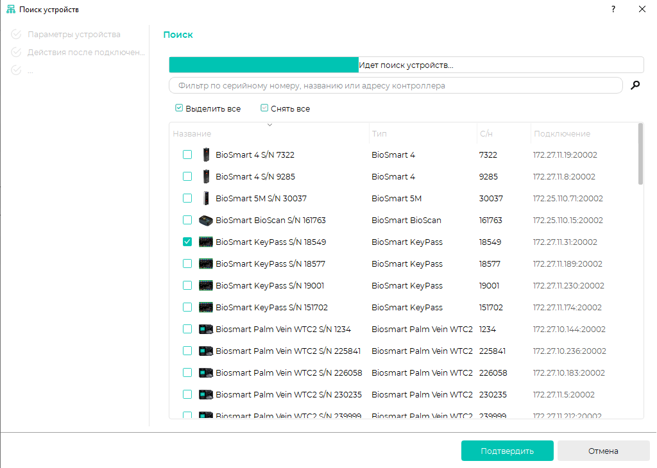
Task: Check the Palm Vein WTC2 S/N 225841 checkbox
Action: point(187,351)
